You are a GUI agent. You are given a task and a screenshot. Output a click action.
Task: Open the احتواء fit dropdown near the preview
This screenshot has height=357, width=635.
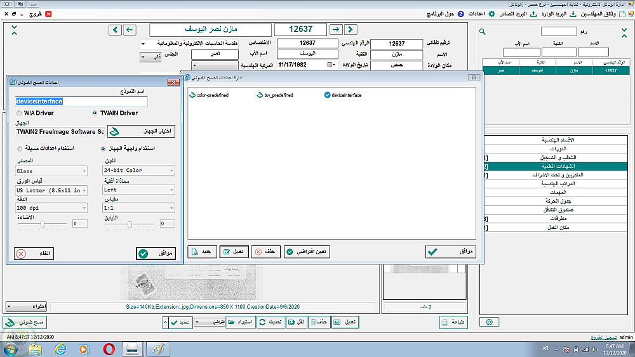[26, 306]
